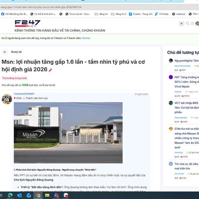Image resolution: width=199 pixels, height=199 pixels.
Task: Click avatar of Ơ Re Ka topic
Action: click(171, 129)
